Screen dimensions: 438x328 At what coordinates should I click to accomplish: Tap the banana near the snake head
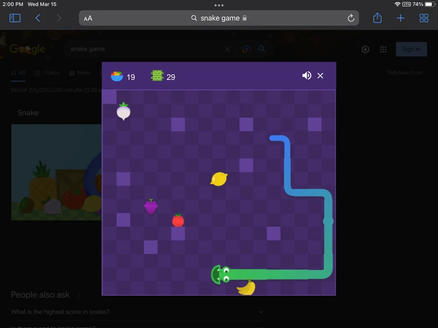click(x=246, y=287)
